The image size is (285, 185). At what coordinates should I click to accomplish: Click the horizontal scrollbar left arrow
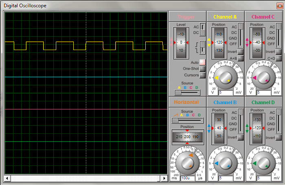(7, 178)
